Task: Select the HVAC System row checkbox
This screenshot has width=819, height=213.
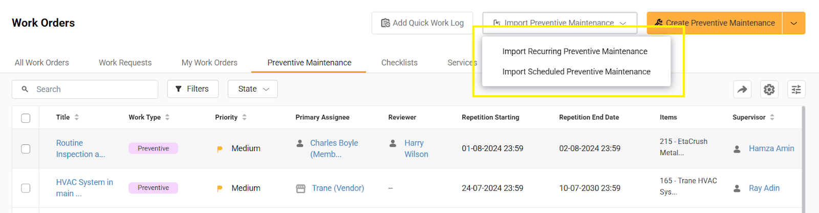Action: click(x=26, y=188)
